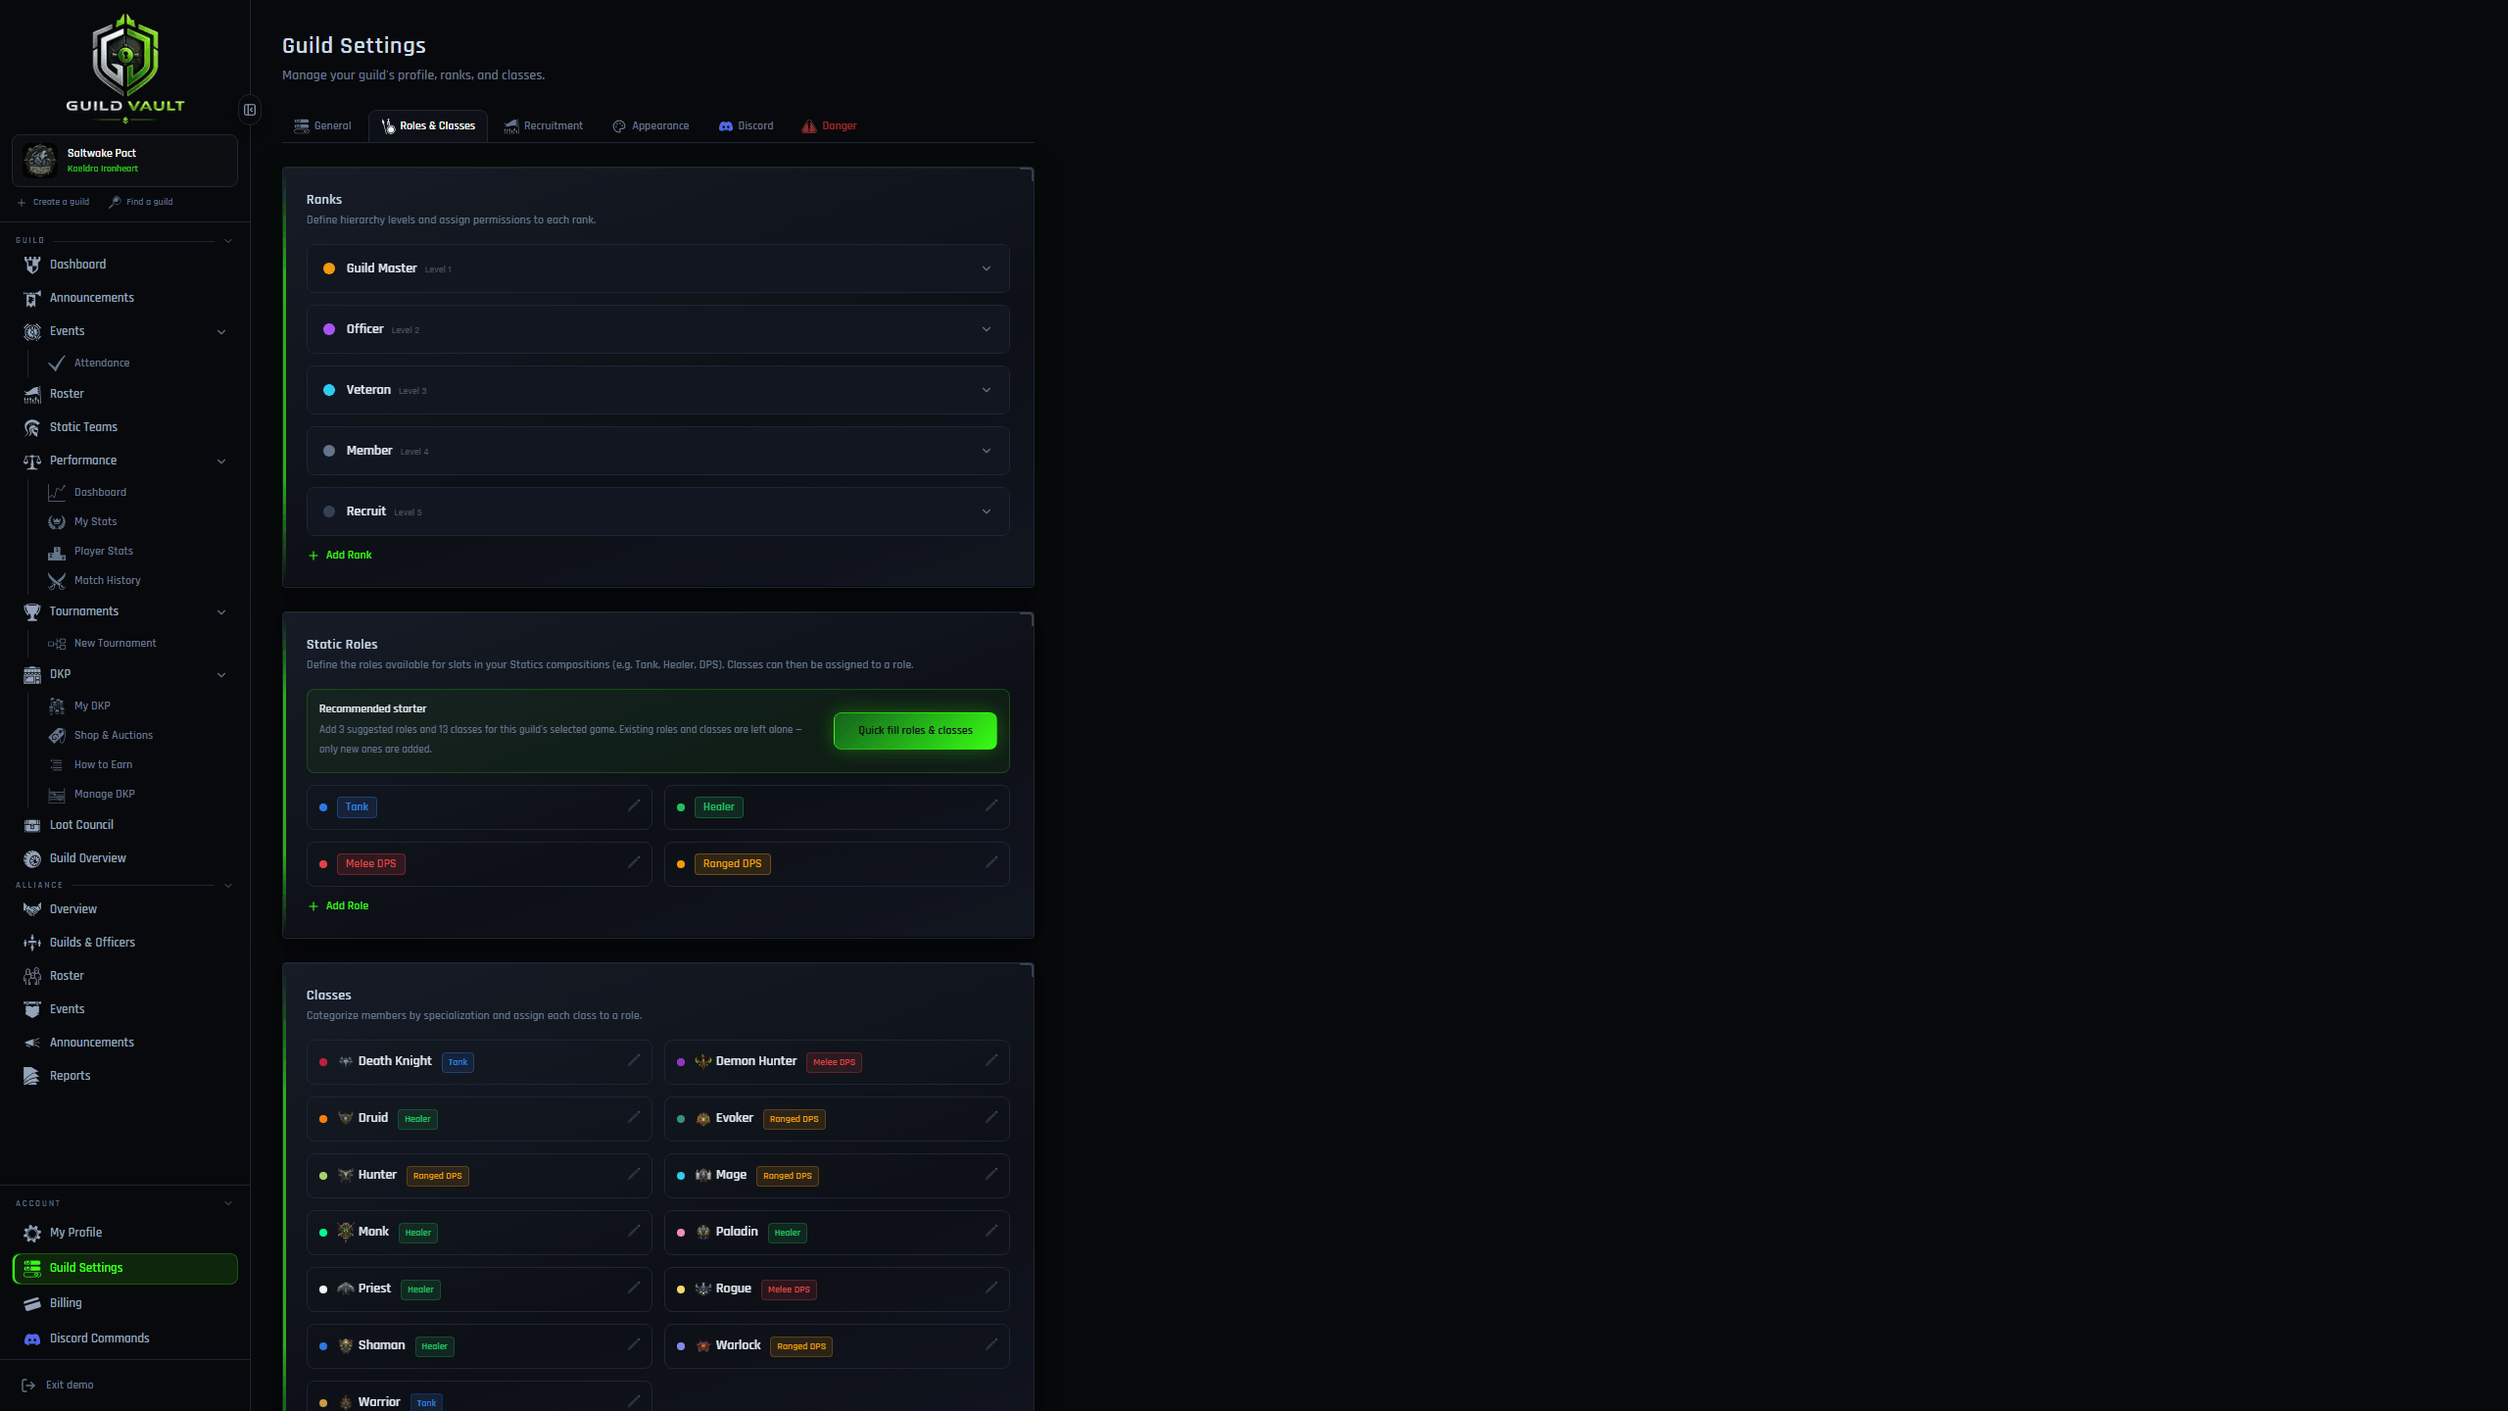2508x1411 pixels.
Task: Open the Billing page
Action: point(125,1303)
